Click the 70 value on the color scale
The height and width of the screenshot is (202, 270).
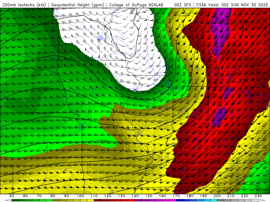(x=39, y=196)
